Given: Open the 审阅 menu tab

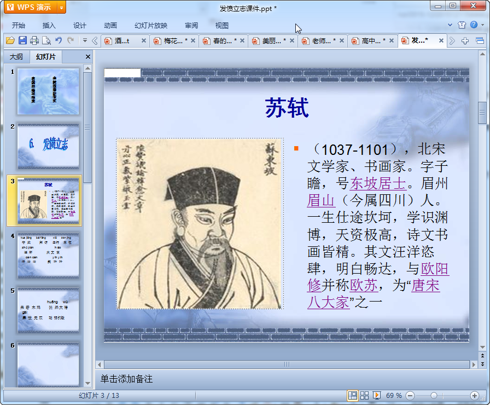Looking at the screenshot, I should tap(191, 25).
